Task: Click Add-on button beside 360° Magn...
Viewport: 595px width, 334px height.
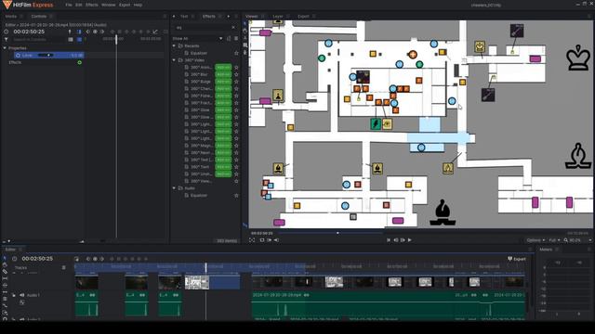Action: 223,146
